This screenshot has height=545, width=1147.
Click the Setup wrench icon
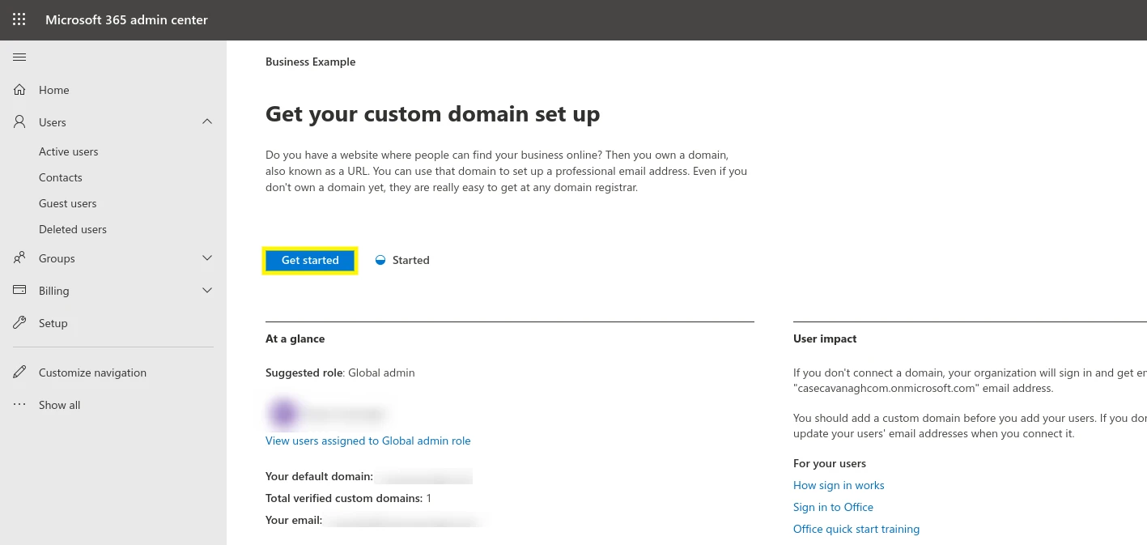pos(19,323)
